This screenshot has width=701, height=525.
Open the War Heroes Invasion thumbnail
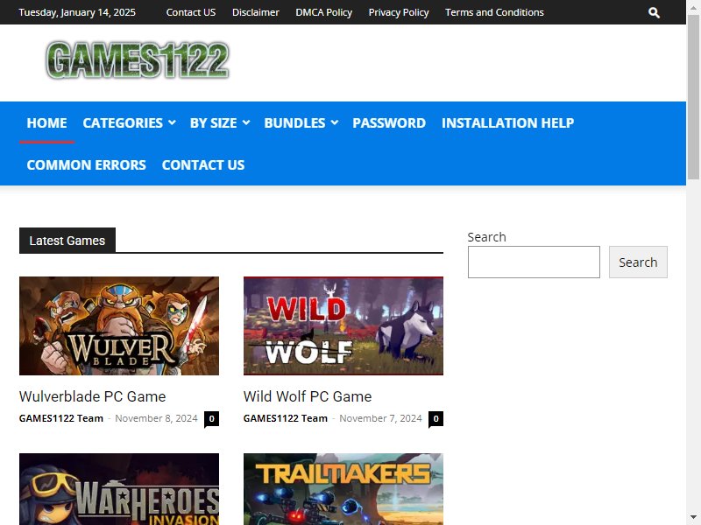(x=119, y=489)
